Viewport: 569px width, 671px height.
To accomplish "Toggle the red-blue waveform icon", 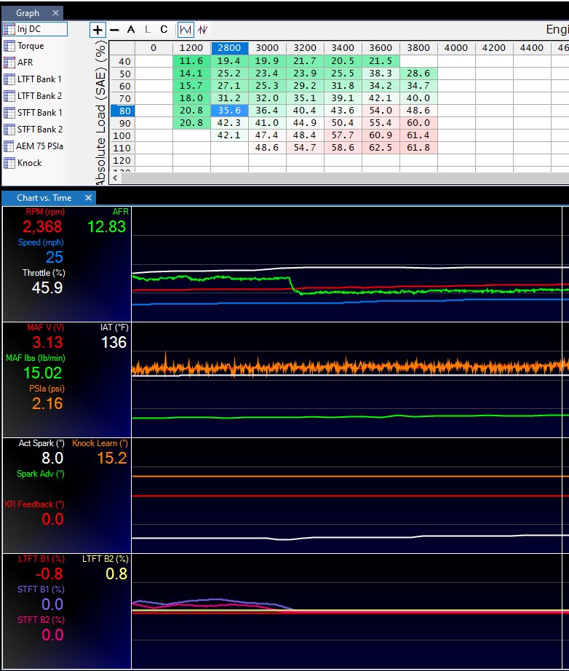I will [x=203, y=30].
